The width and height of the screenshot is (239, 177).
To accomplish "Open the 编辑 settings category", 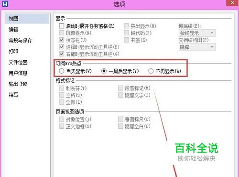I will click(x=13, y=30).
